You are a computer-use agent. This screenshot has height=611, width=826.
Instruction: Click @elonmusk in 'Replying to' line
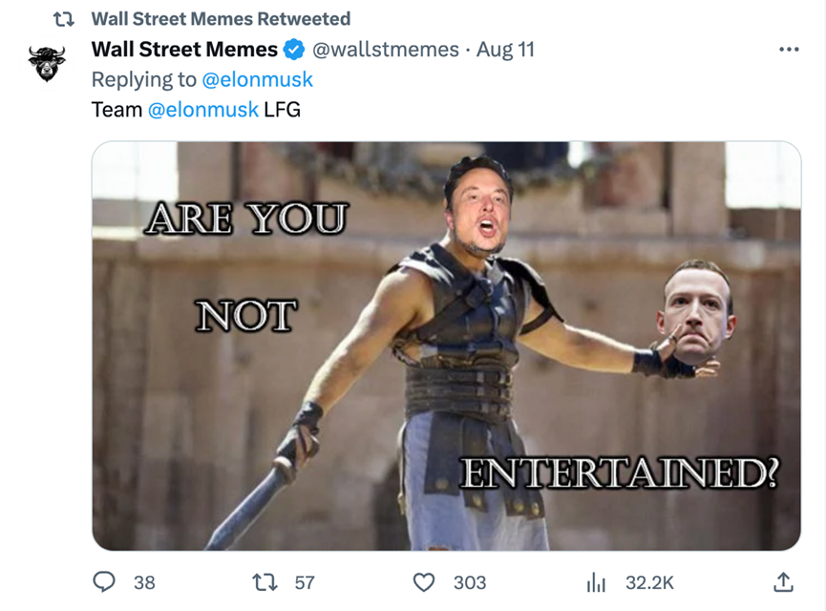click(x=257, y=79)
